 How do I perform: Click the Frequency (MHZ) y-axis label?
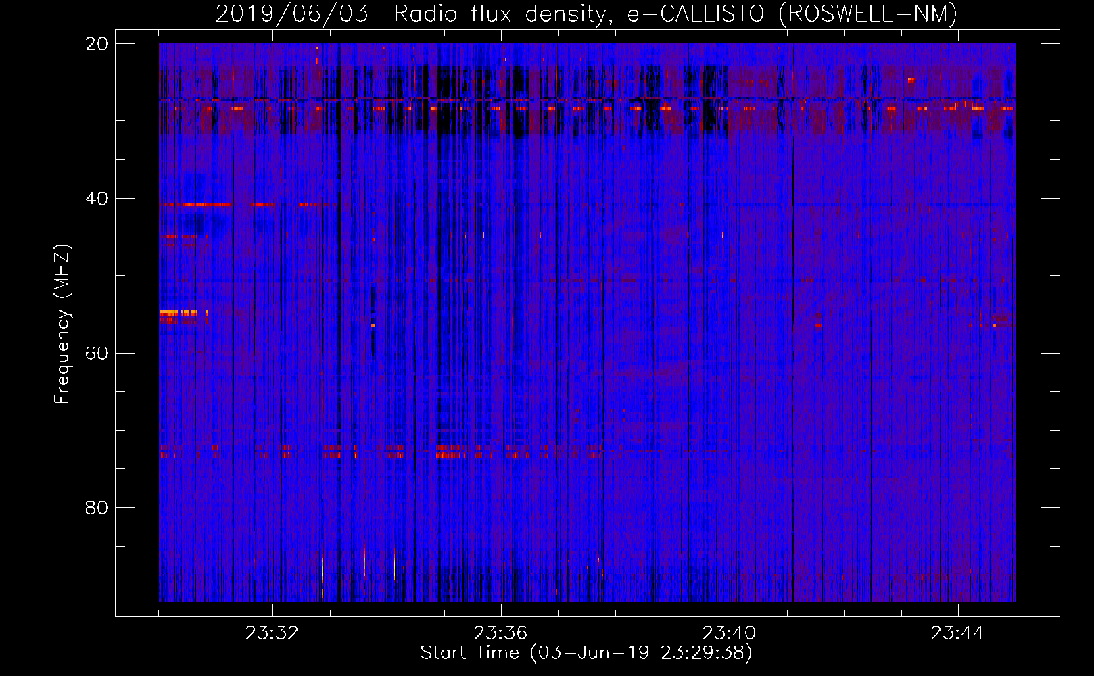click(62, 324)
